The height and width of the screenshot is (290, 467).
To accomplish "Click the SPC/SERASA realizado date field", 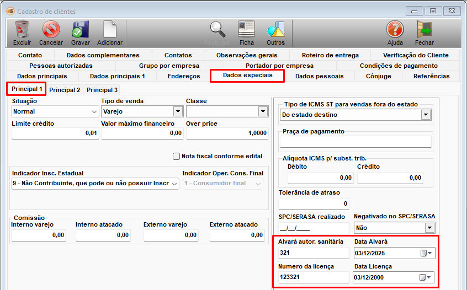I will point(314,228).
